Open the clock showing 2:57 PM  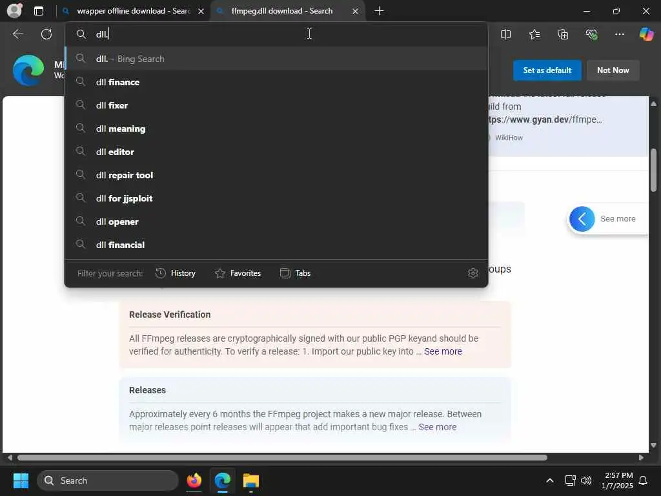click(617, 480)
